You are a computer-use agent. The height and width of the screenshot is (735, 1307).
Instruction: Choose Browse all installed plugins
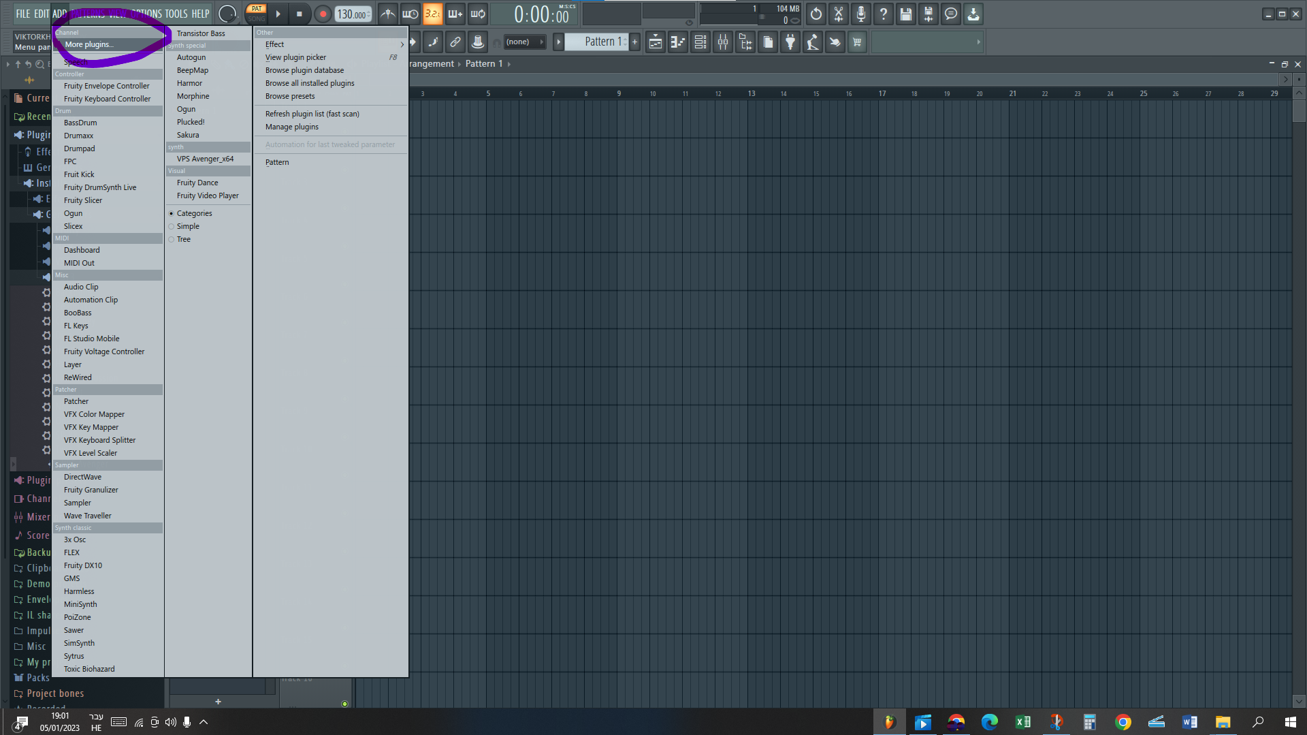(332, 83)
